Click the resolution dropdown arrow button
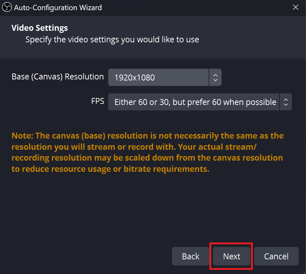The width and height of the screenshot is (306, 274). pyautogui.click(x=215, y=77)
